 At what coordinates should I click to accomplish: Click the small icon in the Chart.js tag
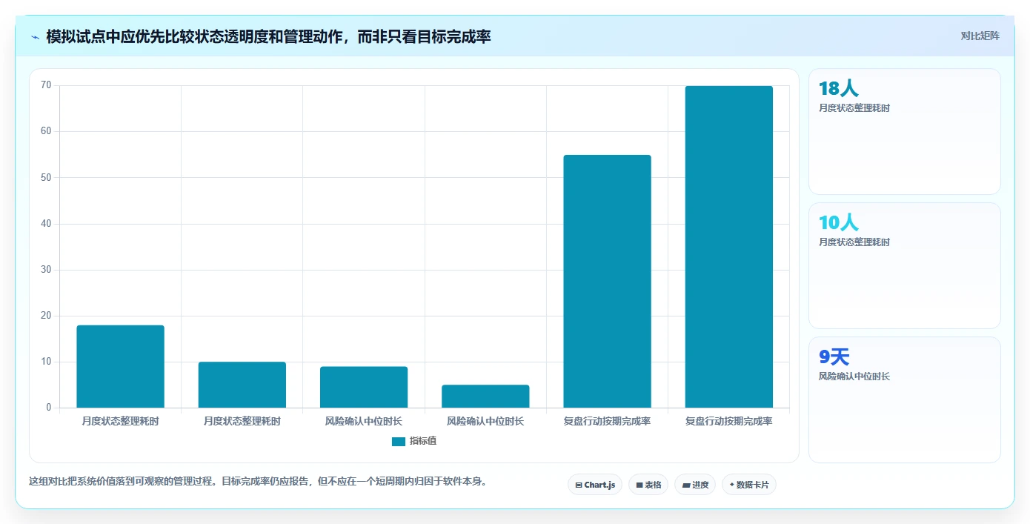click(x=579, y=485)
